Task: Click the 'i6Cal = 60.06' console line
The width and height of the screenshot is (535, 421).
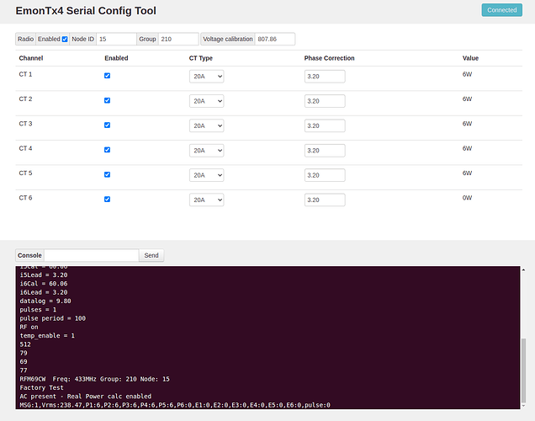Action: (44, 284)
